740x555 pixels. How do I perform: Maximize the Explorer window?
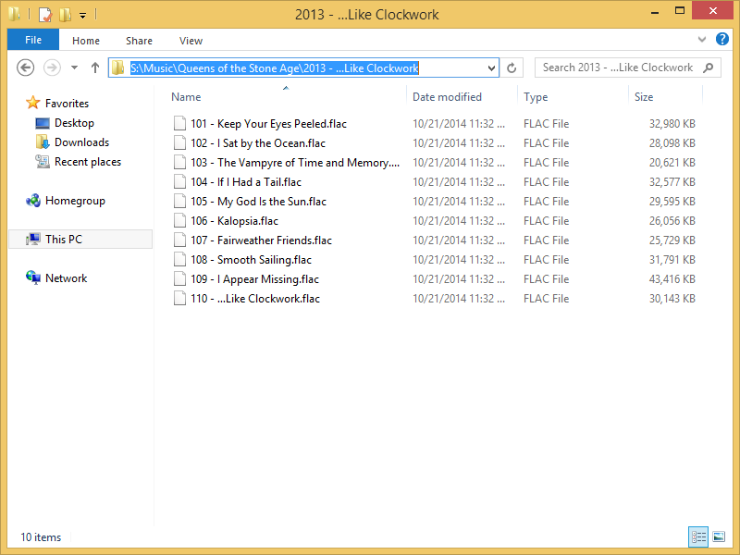click(680, 11)
